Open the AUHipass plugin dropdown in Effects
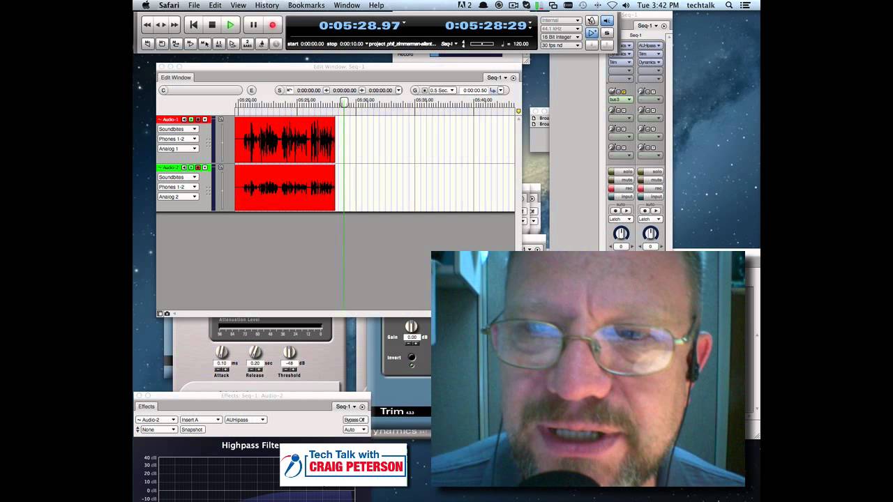Image resolution: width=893 pixels, height=502 pixels. 245,420
